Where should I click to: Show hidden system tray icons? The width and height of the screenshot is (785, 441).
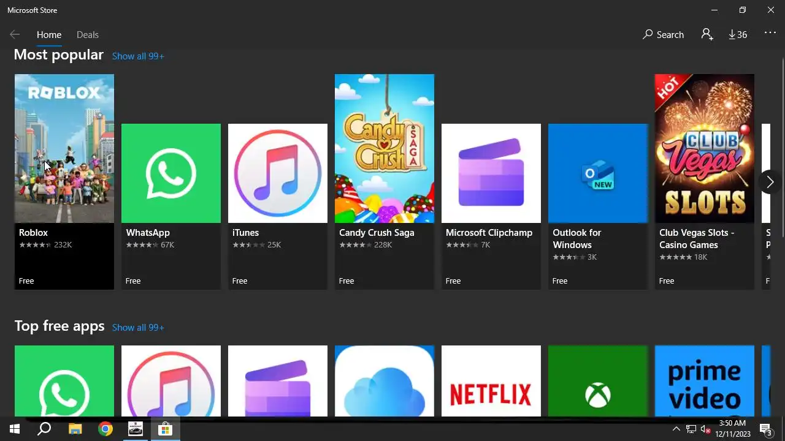pos(676,429)
